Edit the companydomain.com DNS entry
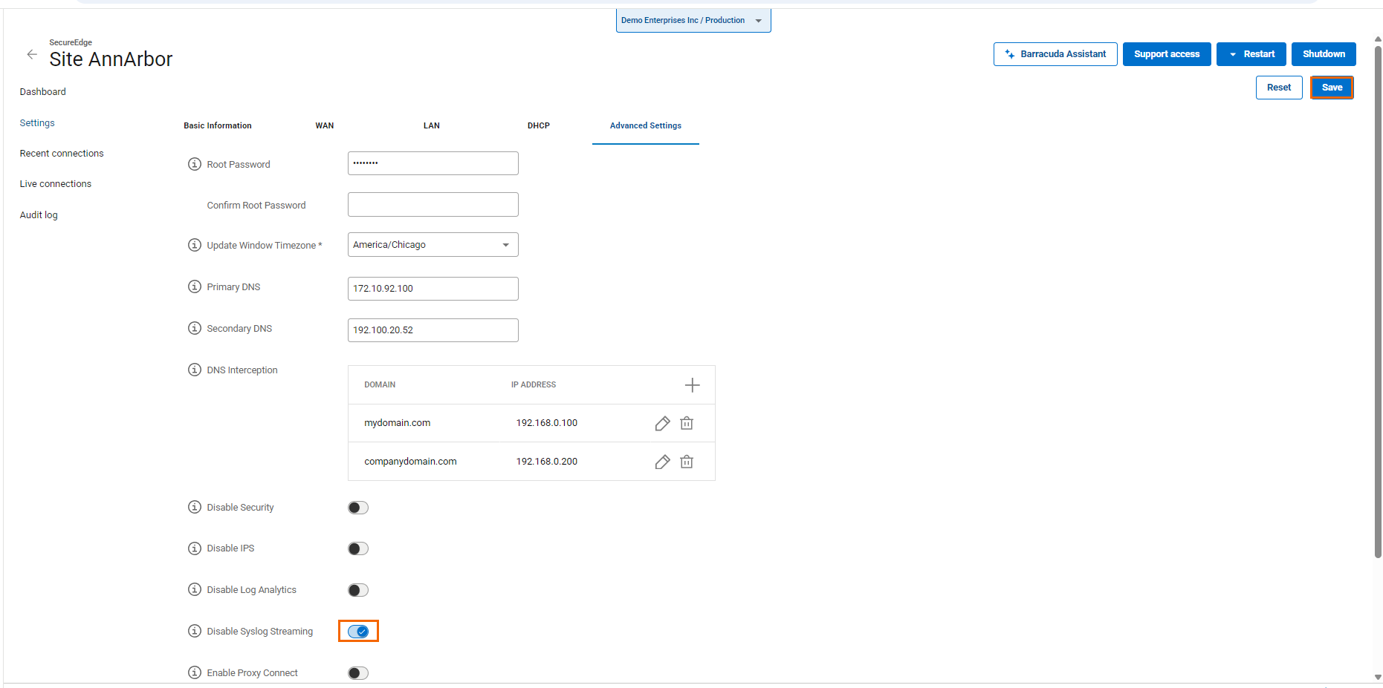Viewport: 1383px width, 688px height. 662,462
